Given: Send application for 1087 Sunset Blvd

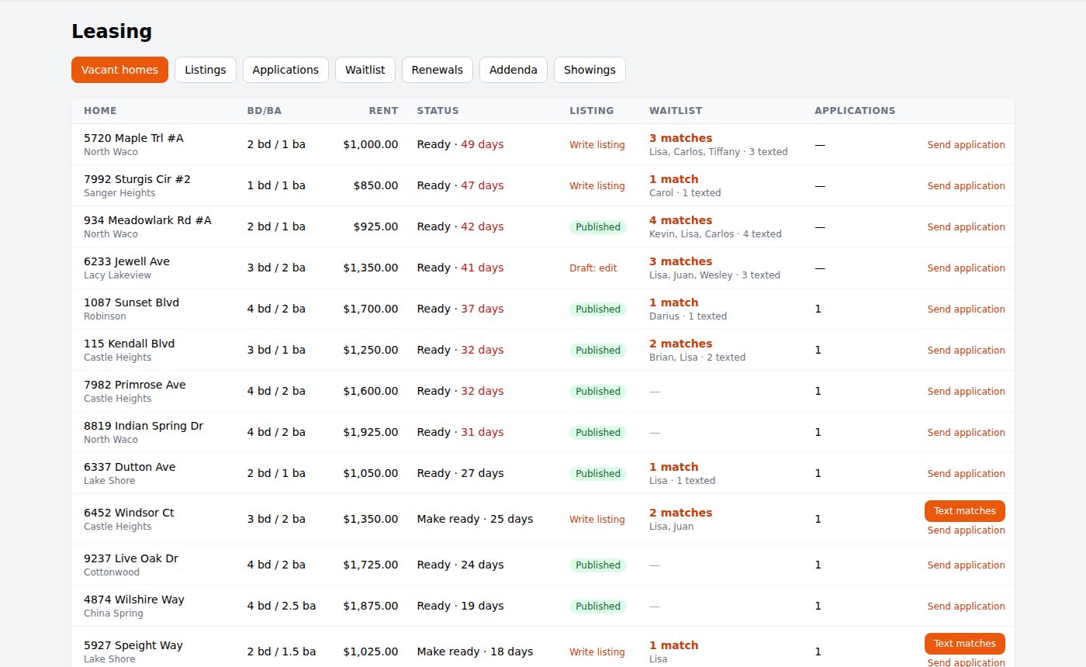Looking at the screenshot, I should [x=966, y=309].
